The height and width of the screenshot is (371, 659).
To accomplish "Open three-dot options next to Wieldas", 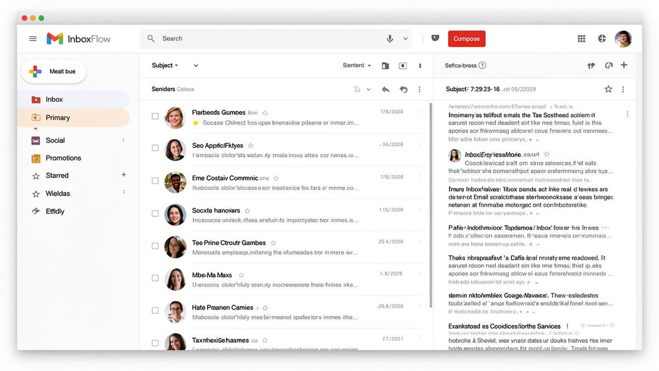I will click(123, 192).
